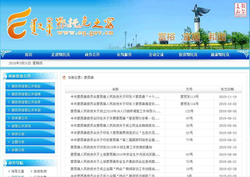Click the 文号 column header
The height and width of the screenshot is (177, 250).
(189, 89)
